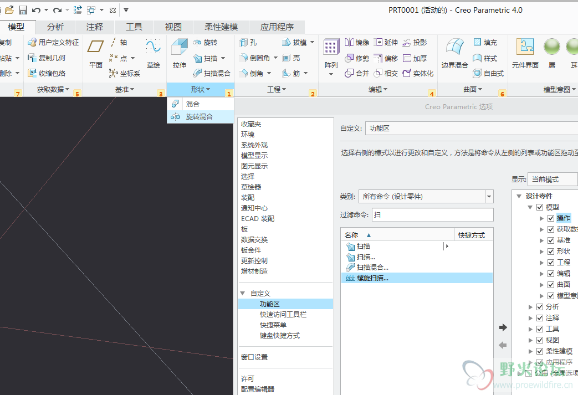This screenshot has width=578, height=395.
Task: Expand the 注释 tree node
Action: 530,318
